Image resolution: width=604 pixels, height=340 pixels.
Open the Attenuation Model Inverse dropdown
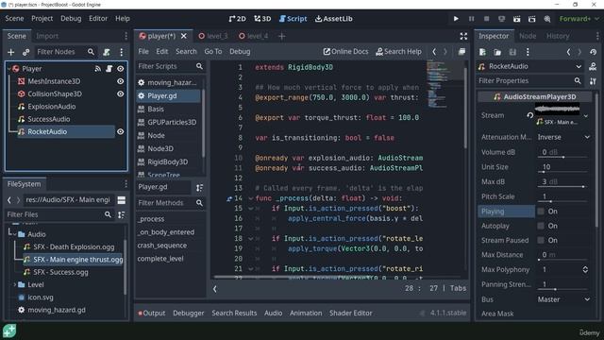coord(563,137)
